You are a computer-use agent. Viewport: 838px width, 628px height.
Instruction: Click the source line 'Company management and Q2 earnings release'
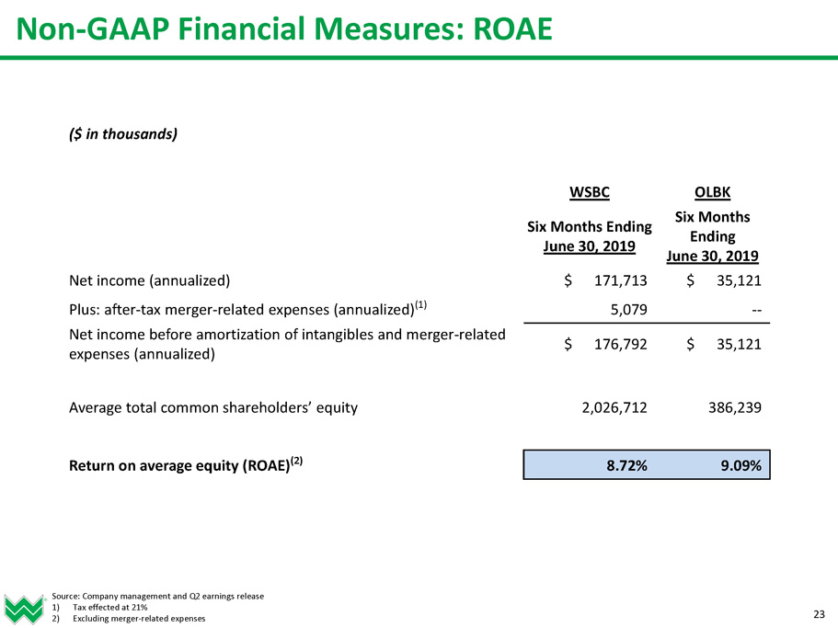point(157,597)
